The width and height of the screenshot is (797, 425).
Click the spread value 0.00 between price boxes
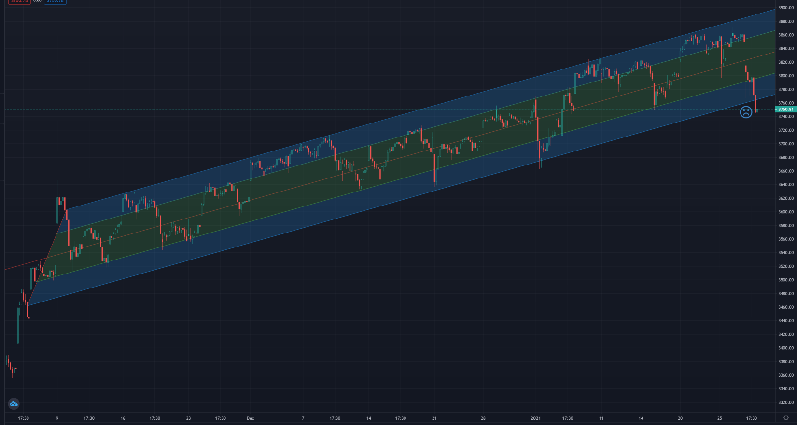(37, 1)
